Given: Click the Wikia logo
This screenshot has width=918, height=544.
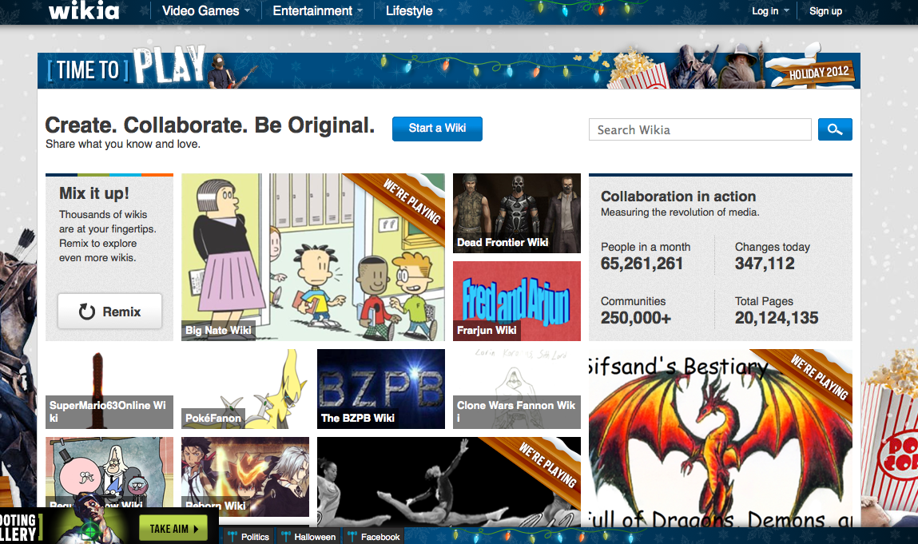Looking at the screenshot, I should pyautogui.click(x=84, y=11).
